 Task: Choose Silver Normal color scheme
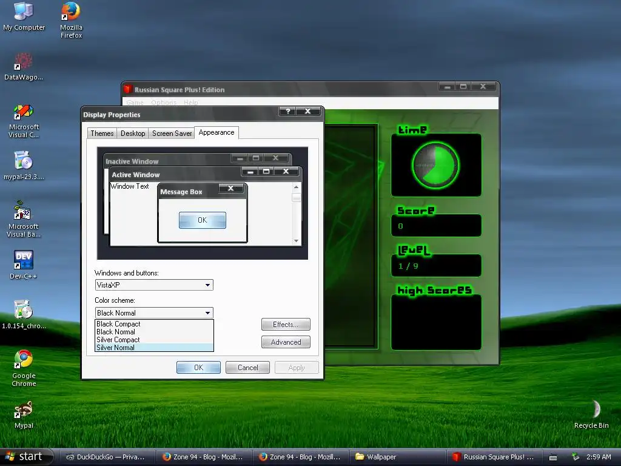154,348
